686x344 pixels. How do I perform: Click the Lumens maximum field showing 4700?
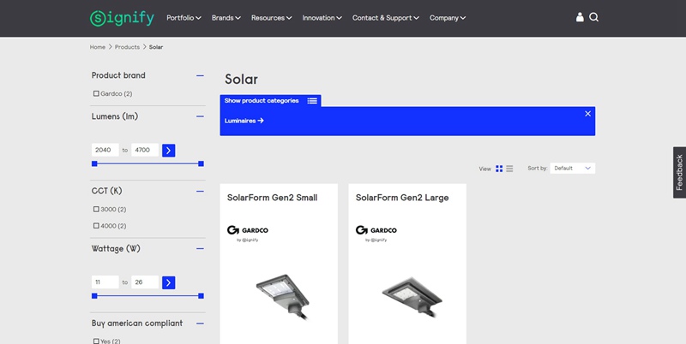coord(145,150)
